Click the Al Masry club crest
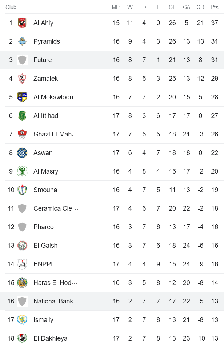The height and width of the screenshot is (350, 224). click(22, 171)
